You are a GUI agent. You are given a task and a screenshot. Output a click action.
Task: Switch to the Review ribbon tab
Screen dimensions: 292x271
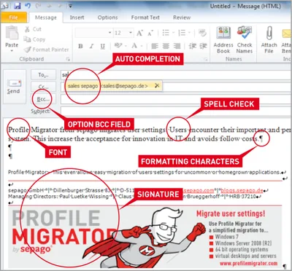182,17
